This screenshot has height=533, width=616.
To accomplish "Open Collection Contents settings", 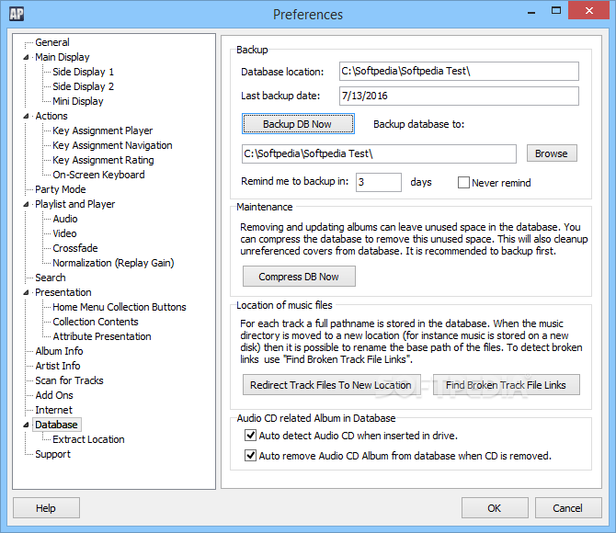I will (96, 322).
